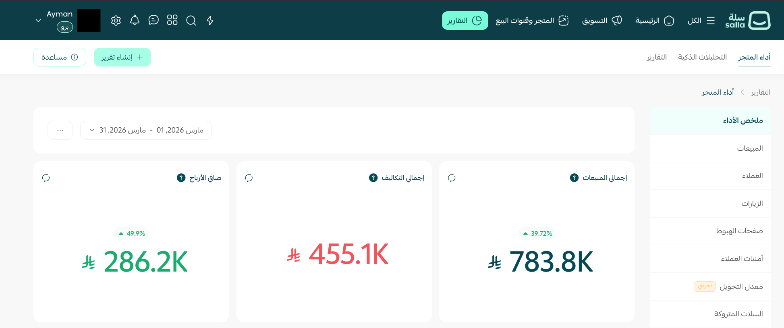
Task: Open the الكل hamburger menu
Action: (701, 21)
